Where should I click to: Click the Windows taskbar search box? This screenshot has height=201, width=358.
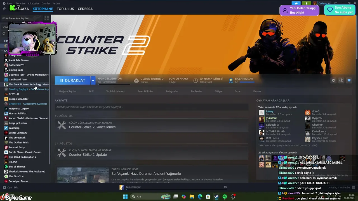[151, 197]
